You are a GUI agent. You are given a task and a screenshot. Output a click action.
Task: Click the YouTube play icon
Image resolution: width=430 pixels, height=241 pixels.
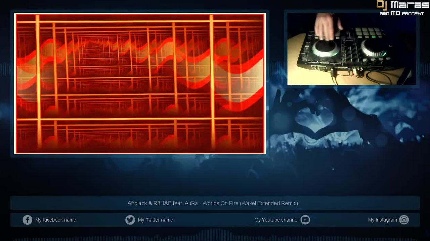click(305, 220)
